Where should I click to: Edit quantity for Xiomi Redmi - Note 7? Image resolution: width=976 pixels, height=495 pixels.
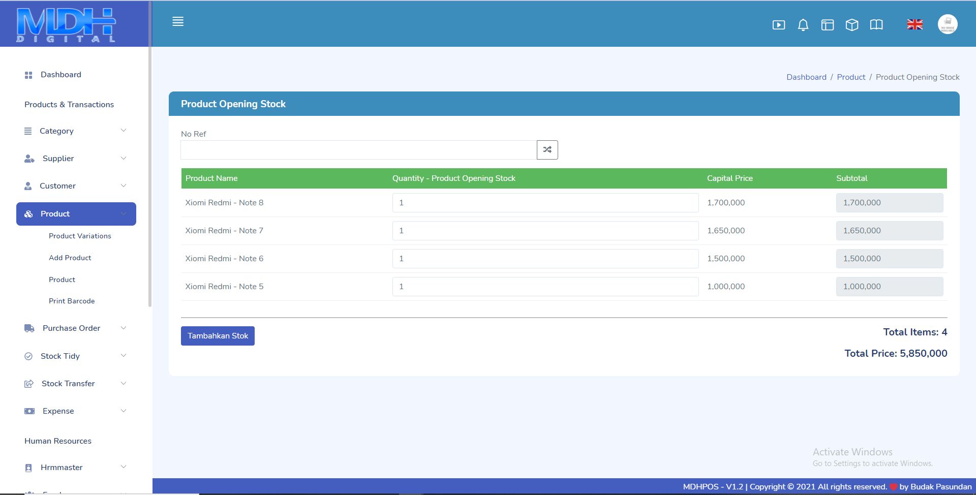(x=545, y=231)
